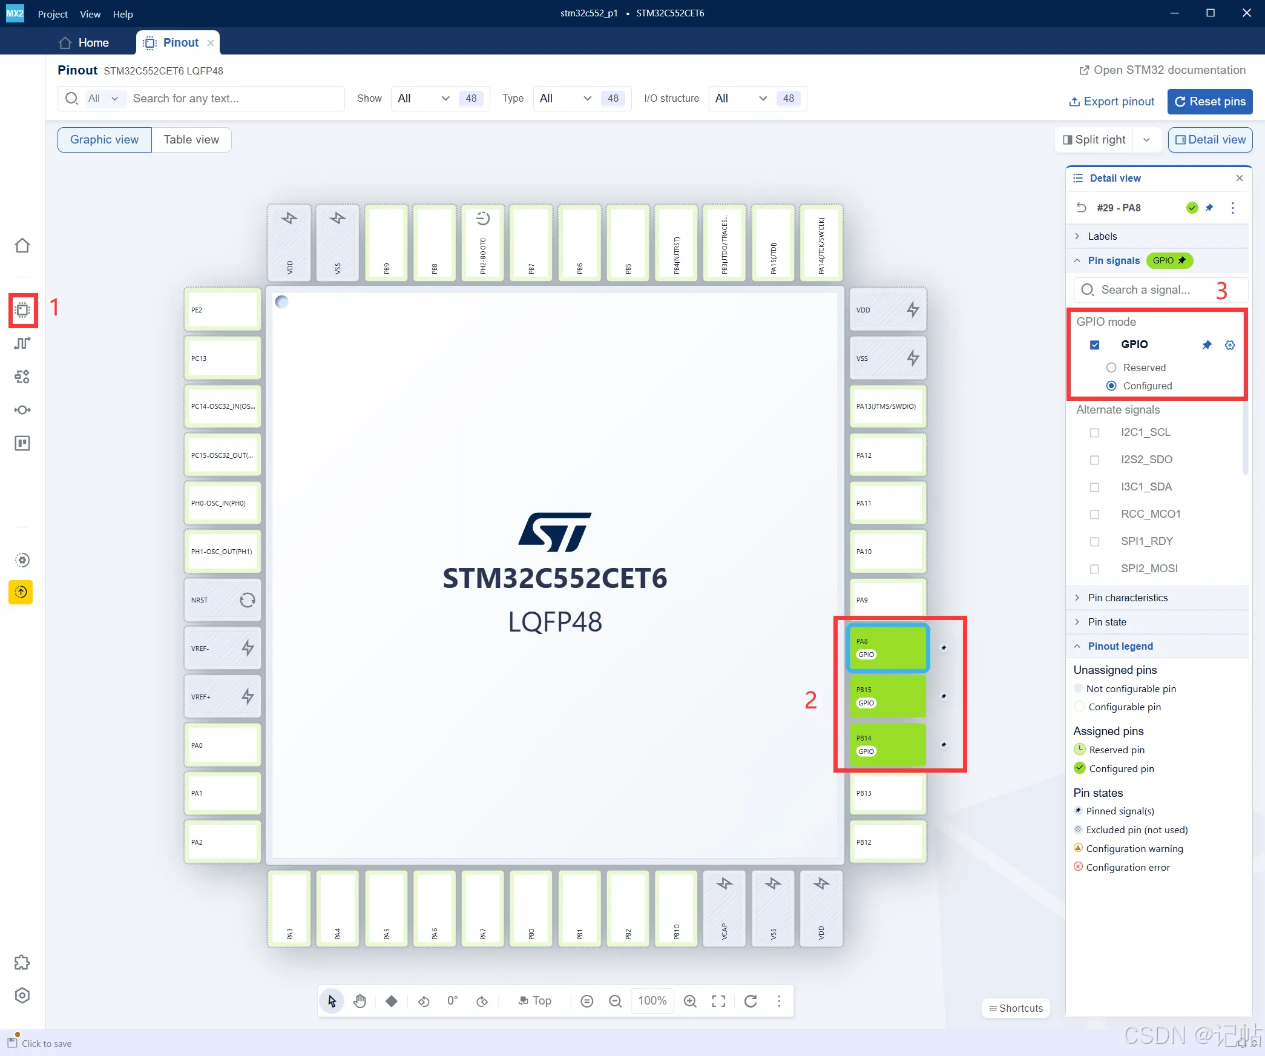The height and width of the screenshot is (1056, 1265).
Task: Enable the RCC_MCO1 alternate signal
Action: [1094, 514]
